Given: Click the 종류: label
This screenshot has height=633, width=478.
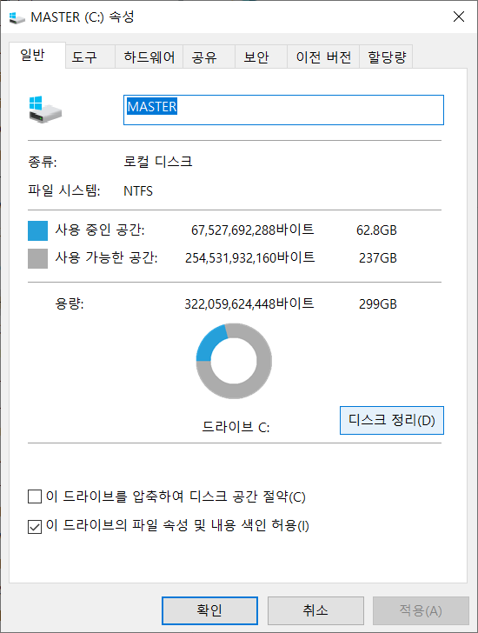Looking at the screenshot, I should pos(43,163).
